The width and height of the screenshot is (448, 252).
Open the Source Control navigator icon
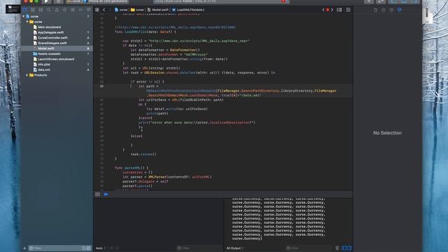pyautogui.click(x=33, y=10)
